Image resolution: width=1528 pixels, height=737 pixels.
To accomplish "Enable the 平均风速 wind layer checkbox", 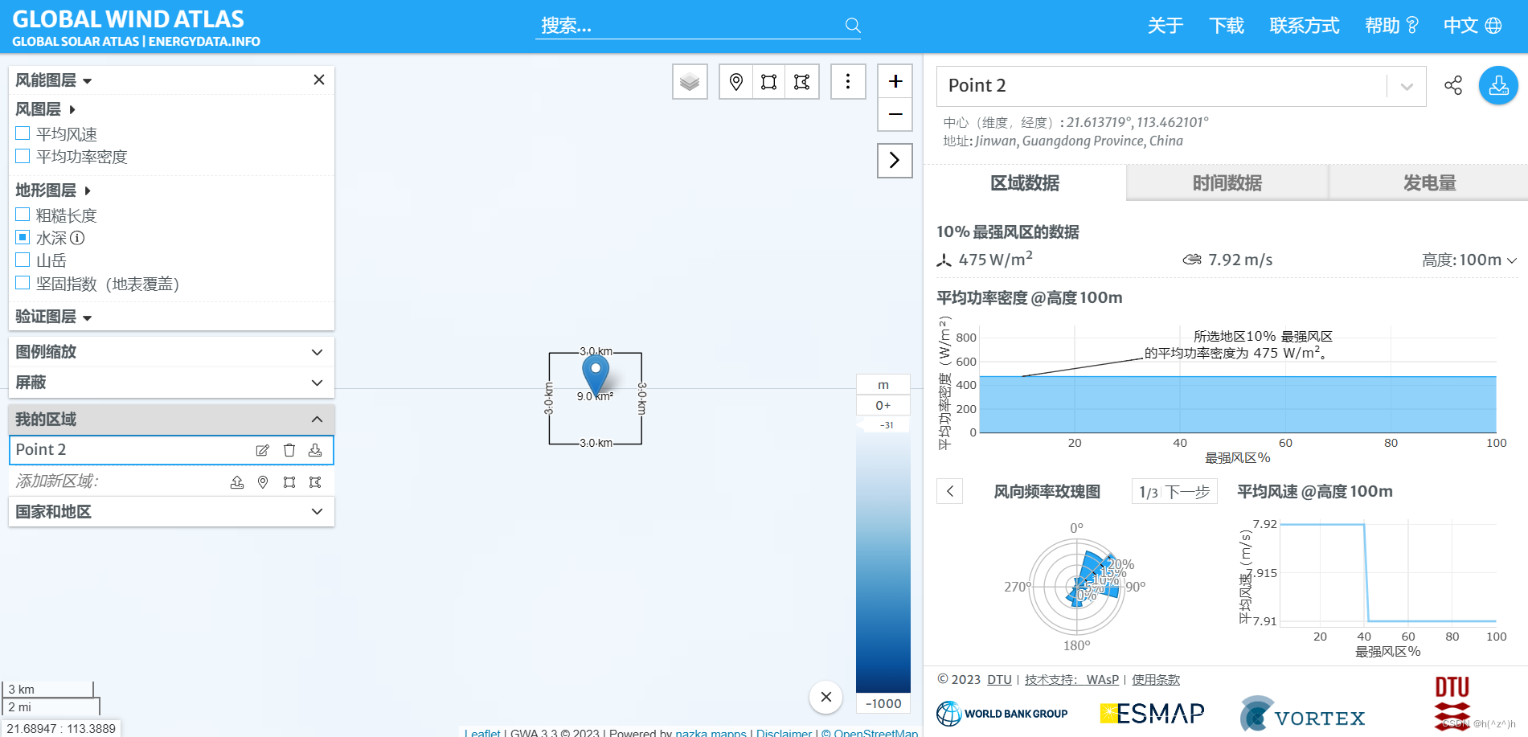I will 22,133.
